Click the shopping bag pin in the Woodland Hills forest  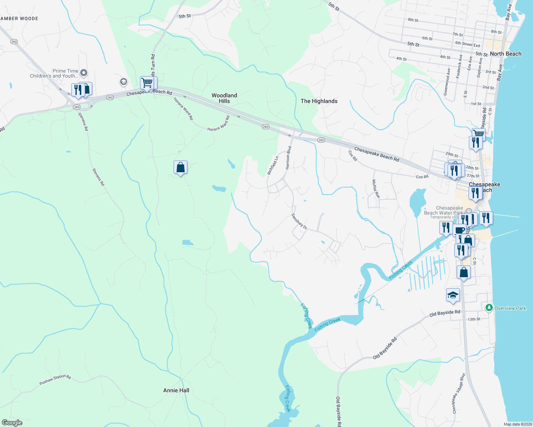[x=180, y=167]
